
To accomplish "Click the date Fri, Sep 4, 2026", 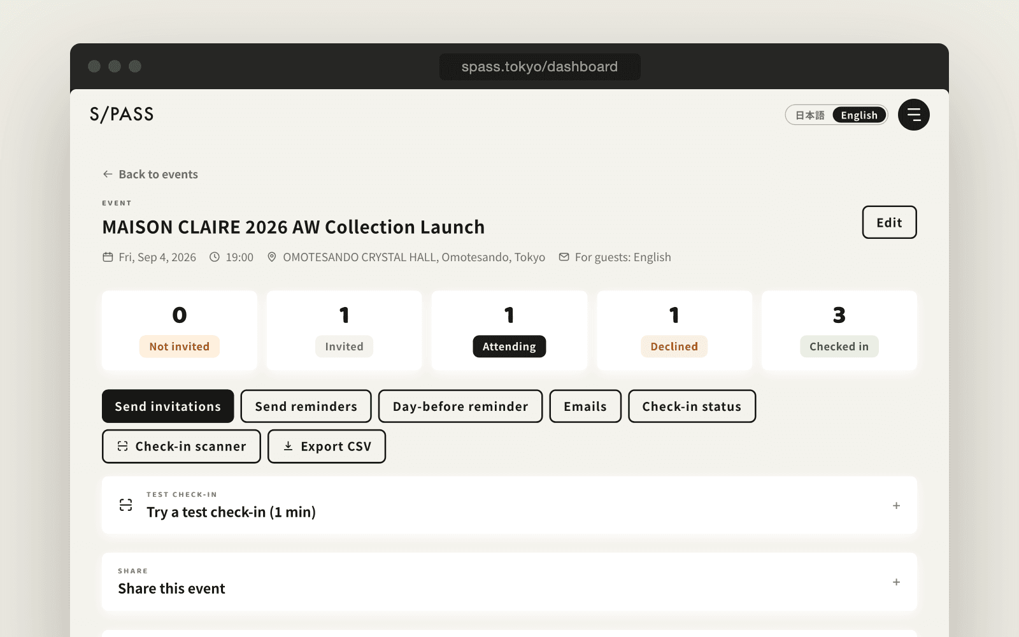I will (x=157, y=257).
